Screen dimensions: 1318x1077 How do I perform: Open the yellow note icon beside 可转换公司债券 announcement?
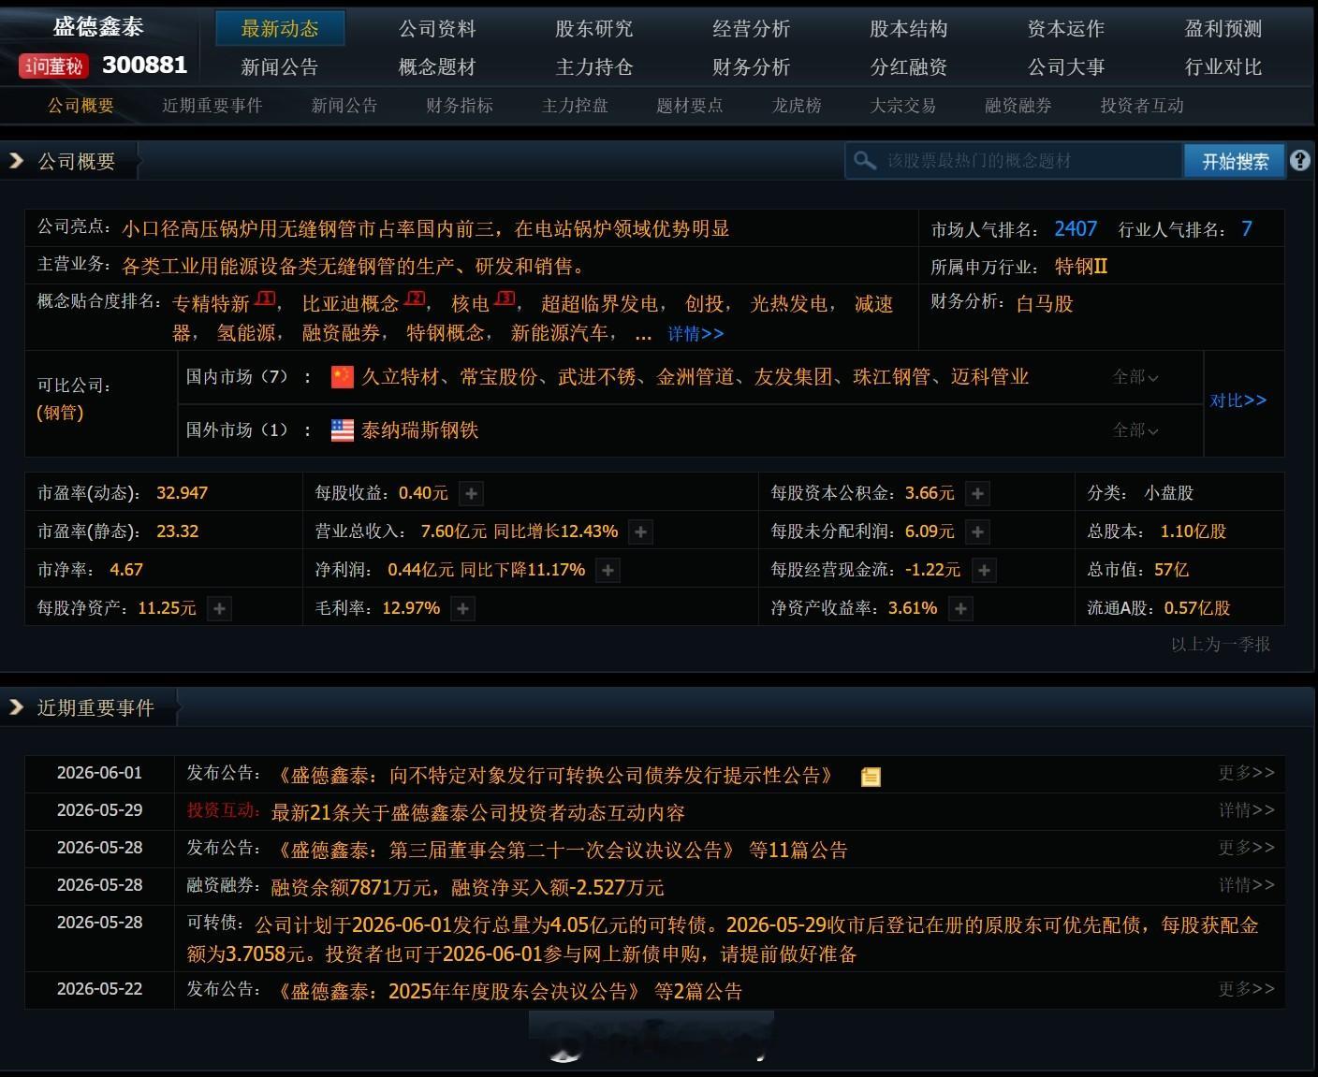[x=871, y=777]
